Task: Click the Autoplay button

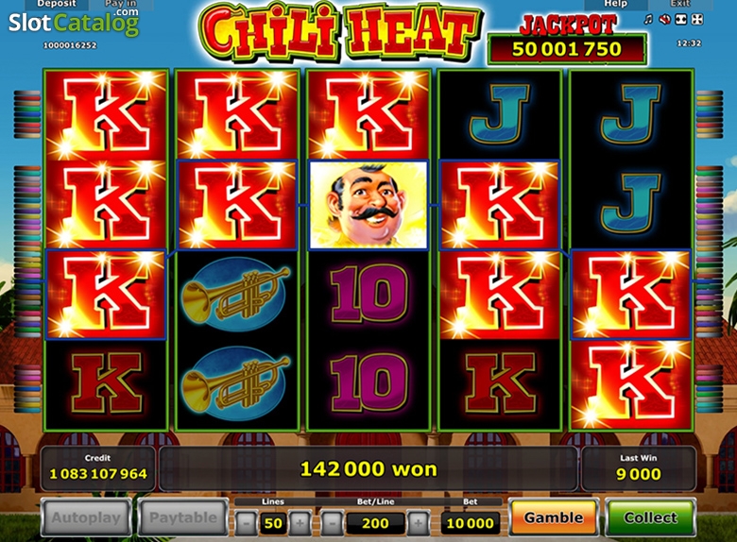Action: [x=86, y=517]
